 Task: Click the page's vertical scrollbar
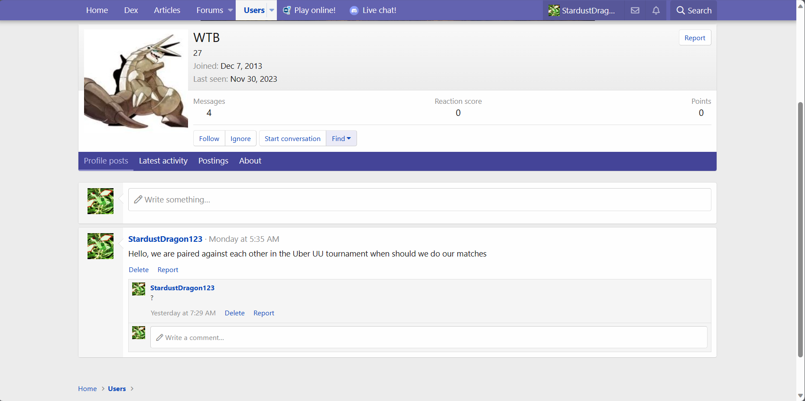(800, 229)
